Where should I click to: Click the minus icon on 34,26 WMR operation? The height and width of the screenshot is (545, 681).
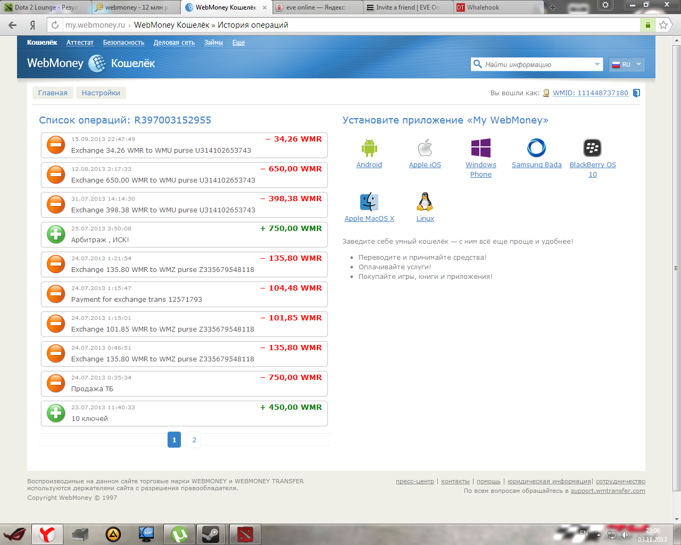coord(56,145)
